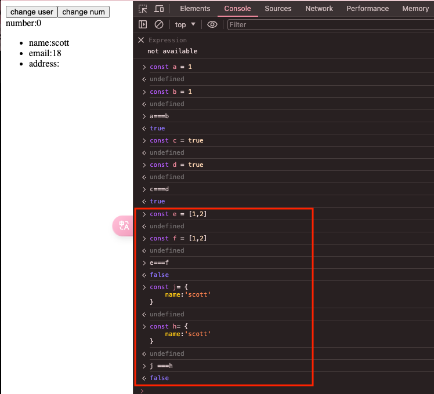
Task: Click the console prompt at the bottom
Action: pyautogui.click(x=284, y=390)
